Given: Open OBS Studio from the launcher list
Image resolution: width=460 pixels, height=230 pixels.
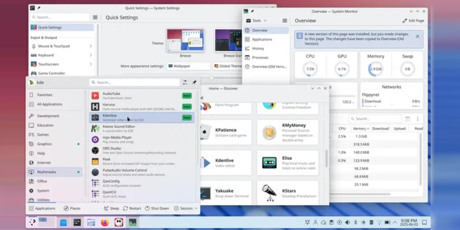Looking at the screenshot, I should coord(142,151).
